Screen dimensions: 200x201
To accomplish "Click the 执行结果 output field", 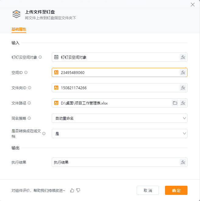I will tap(120, 162).
